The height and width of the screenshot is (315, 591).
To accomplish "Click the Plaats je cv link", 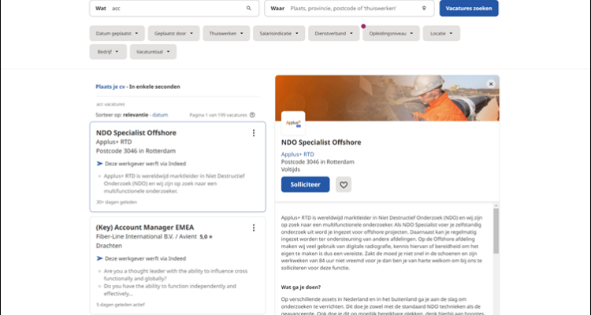I will pyautogui.click(x=111, y=87).
